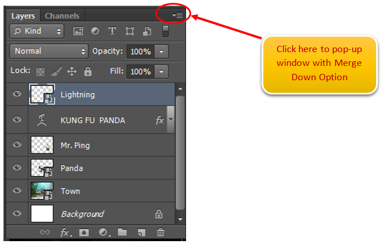Viewport: 383px width, 244px height.
Task: Add a layer mask icon
Action: point(84,233)
